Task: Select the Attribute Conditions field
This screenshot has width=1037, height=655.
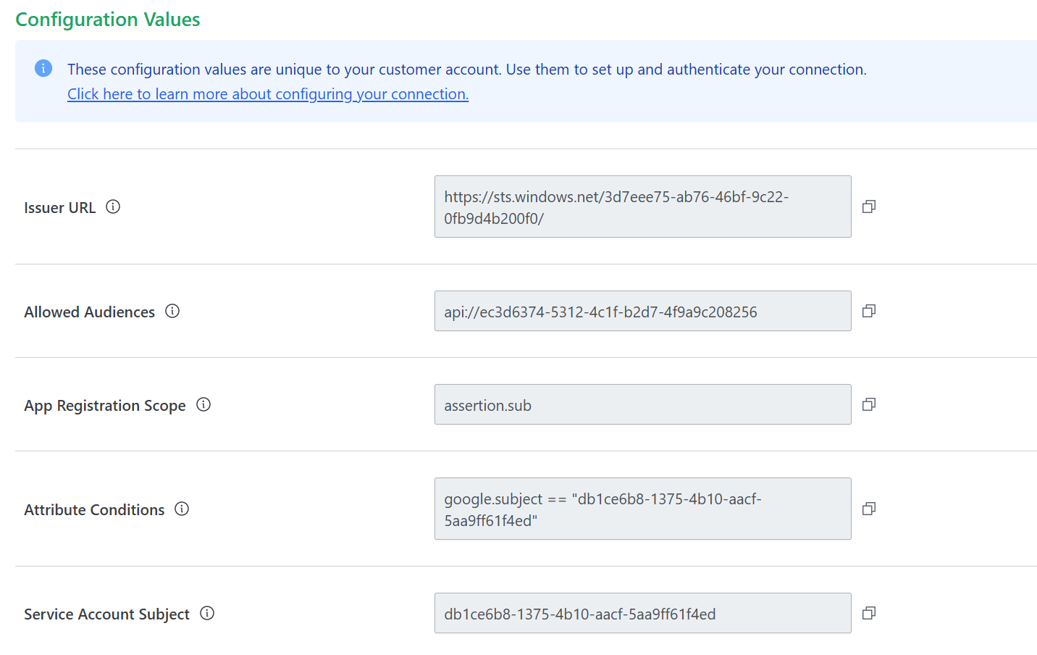Action: coord(643,509)
